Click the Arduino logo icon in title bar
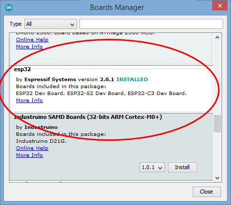The image size is (231, 205). click(9, 7)
